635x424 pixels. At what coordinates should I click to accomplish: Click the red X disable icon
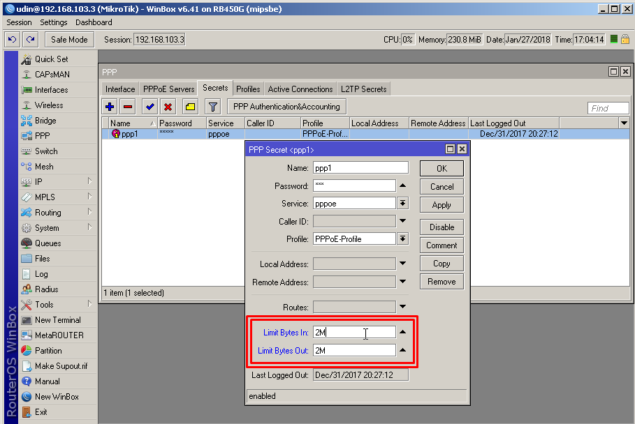[168, 107]
